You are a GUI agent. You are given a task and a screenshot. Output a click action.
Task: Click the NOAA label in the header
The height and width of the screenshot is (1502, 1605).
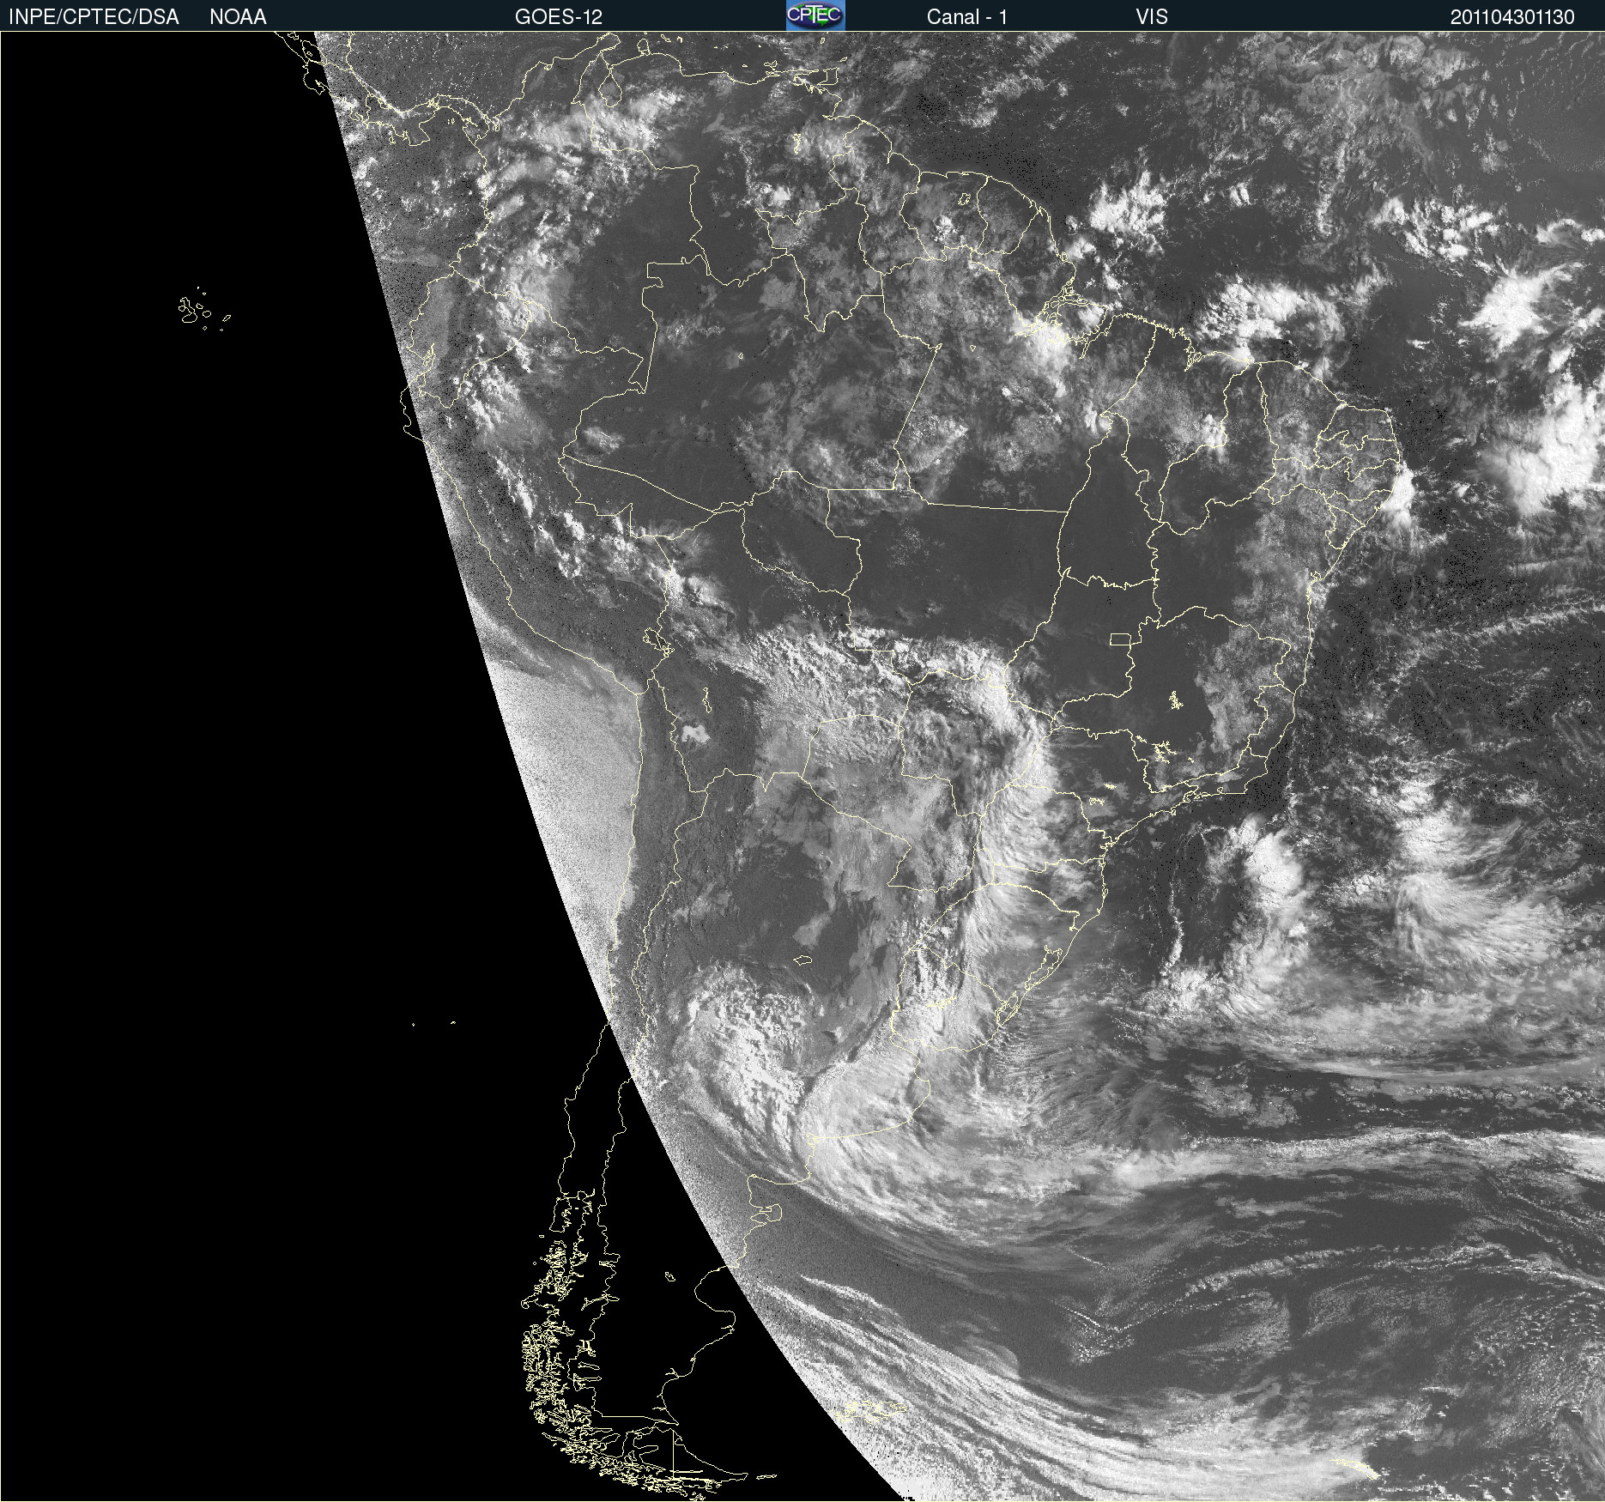(238, 17)
